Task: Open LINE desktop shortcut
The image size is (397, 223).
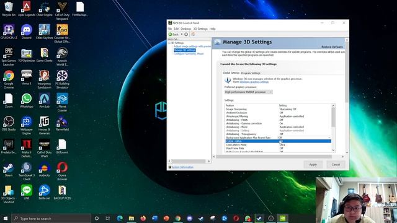Action: coord(27,192)
